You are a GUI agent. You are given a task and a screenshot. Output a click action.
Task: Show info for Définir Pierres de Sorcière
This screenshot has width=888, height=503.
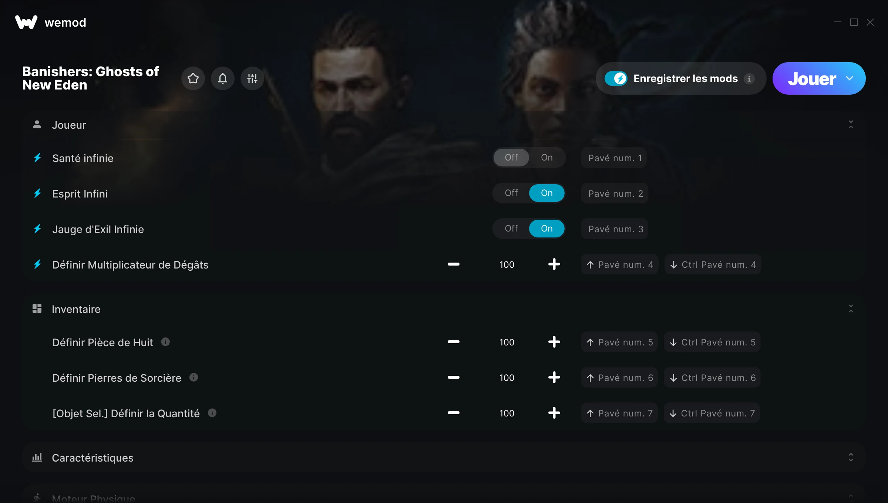click(x=194, y=377)
